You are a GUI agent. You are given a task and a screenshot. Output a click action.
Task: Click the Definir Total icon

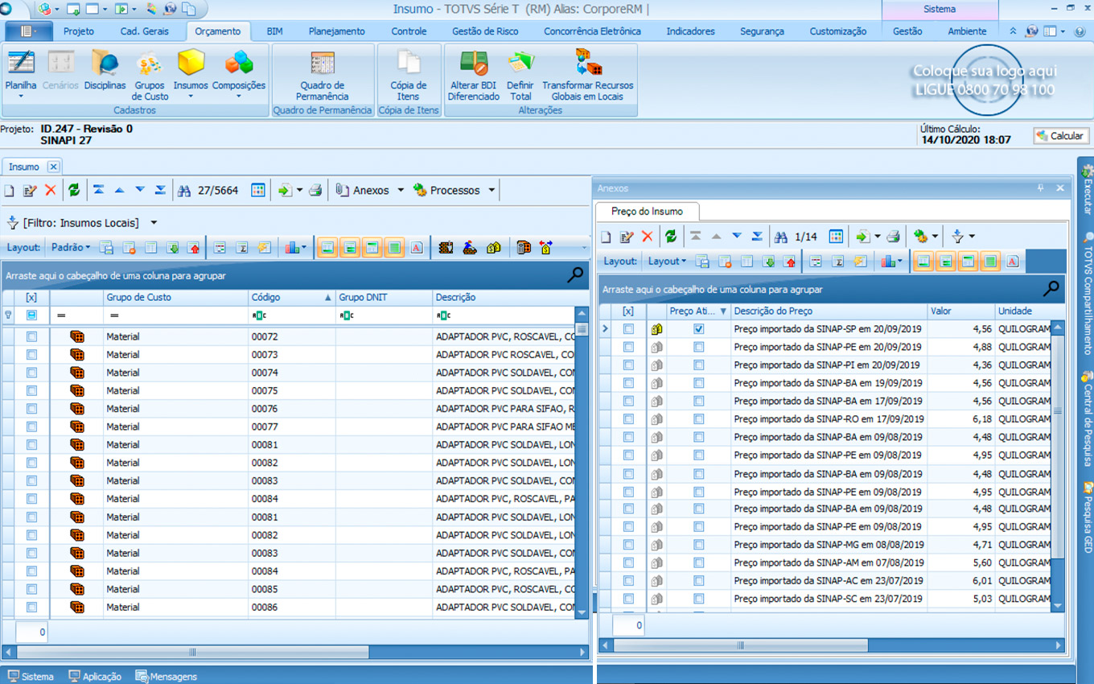click(x=520, y=72)
